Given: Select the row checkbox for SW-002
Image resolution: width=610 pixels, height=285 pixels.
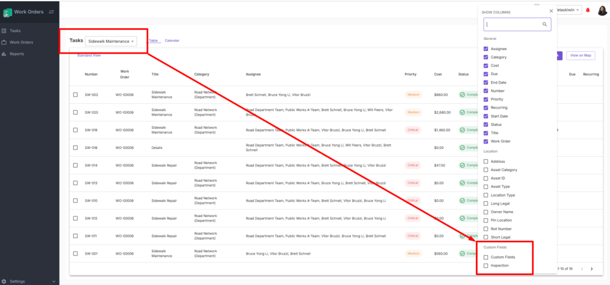Looking at the screenshot, I should coord(76,95).
